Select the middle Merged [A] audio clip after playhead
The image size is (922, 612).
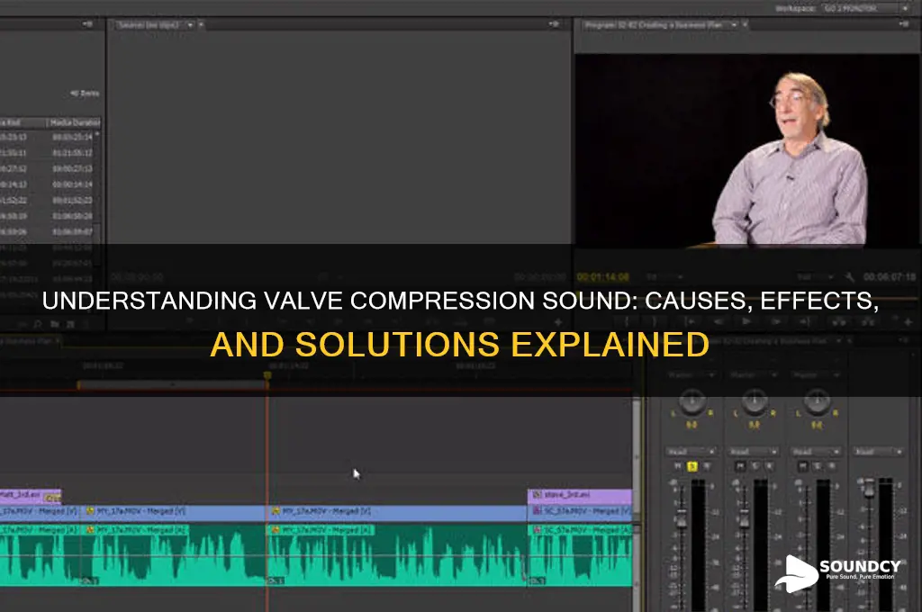point(396,553)
